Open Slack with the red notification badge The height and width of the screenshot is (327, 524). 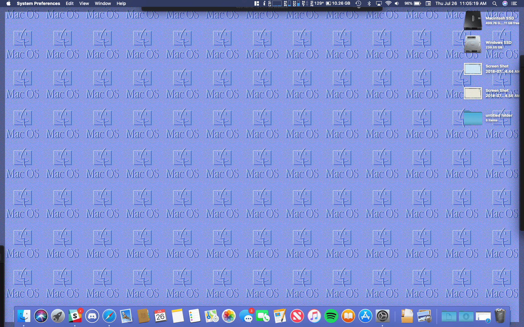coord(75,316)
